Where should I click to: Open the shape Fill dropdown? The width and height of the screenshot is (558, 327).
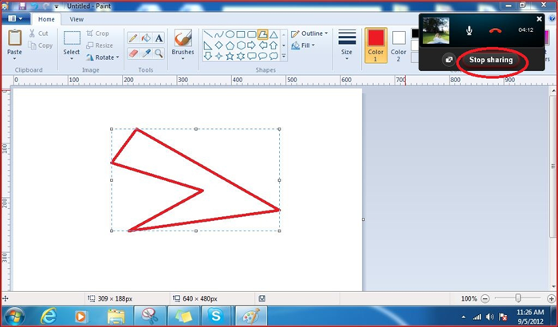[x=303, y=45]
